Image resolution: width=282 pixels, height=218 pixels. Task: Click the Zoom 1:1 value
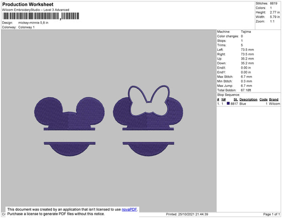pyautogui.click(x=272, y=22)
